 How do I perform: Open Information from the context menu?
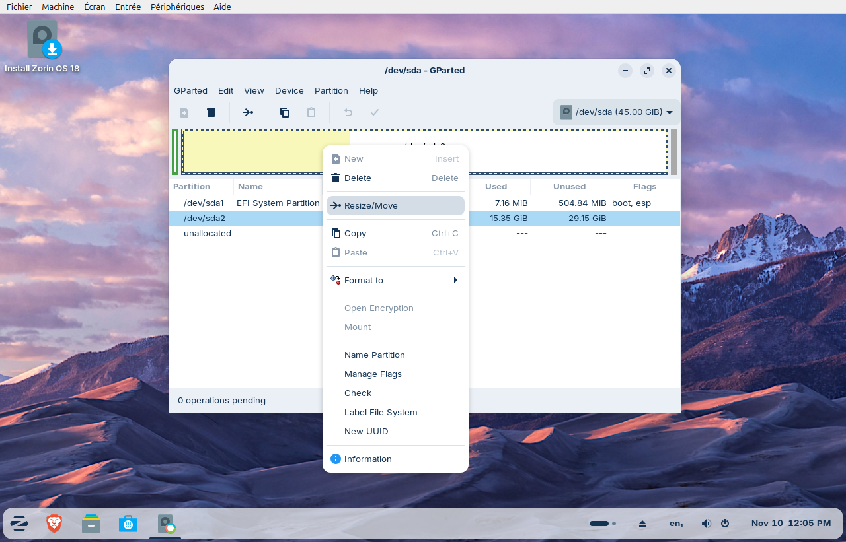(x=395, y=459)
